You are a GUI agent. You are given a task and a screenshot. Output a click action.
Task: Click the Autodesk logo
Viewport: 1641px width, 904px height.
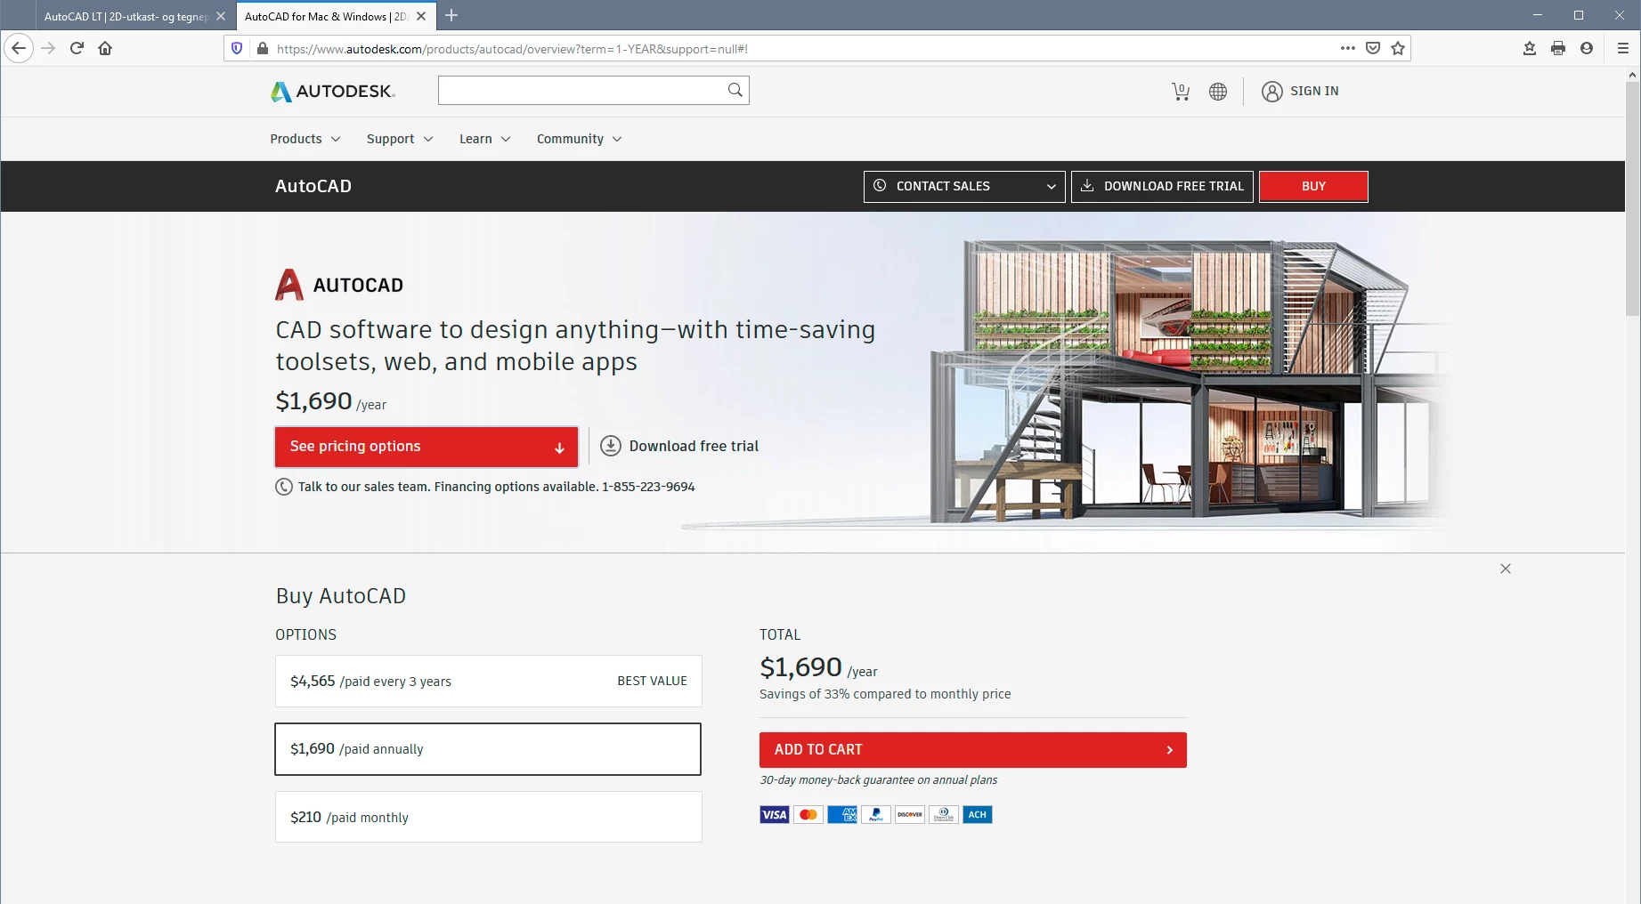[x=332, y=91]
